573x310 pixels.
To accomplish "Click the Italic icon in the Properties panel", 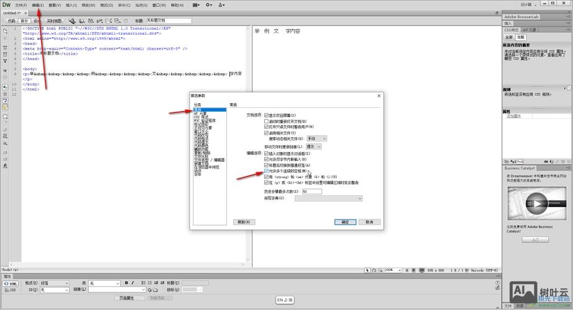I will [133, 283].
